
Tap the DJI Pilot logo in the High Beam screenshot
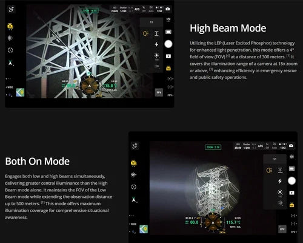12,9
